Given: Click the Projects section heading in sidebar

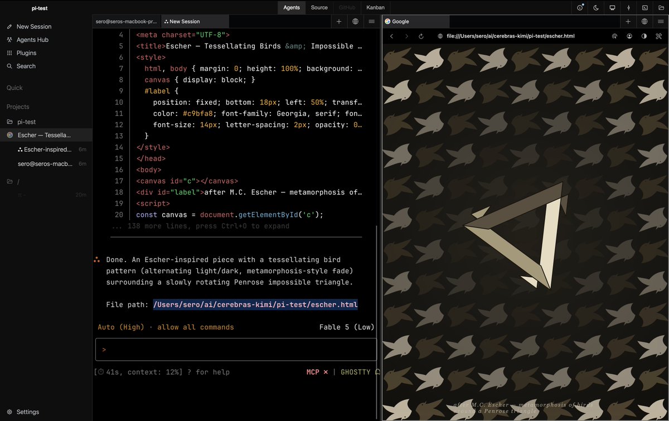Looking at the screenshot, I should (x=18, y=107).
